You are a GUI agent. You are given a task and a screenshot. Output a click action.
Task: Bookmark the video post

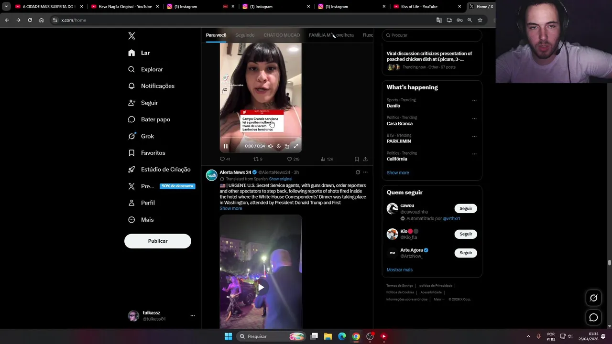coord(357,159)
